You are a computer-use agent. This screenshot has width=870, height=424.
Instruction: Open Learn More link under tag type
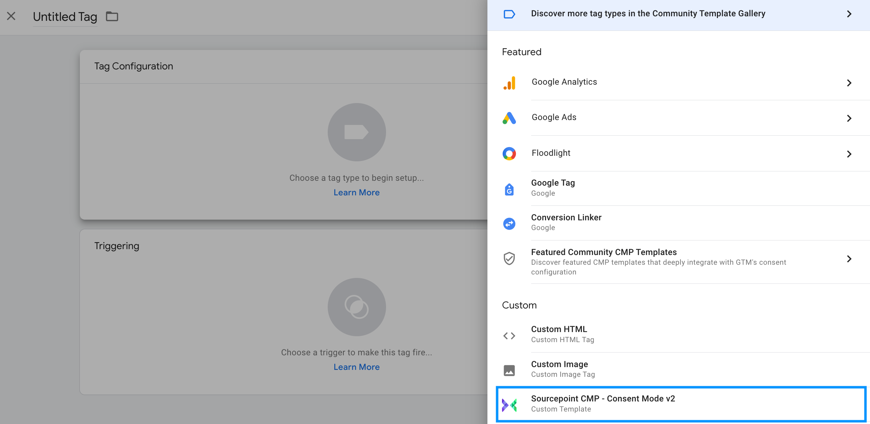[357, 193]
